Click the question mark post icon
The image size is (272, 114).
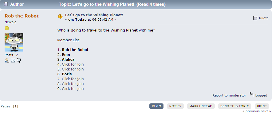pyautogui.click(x=60, y=17)
